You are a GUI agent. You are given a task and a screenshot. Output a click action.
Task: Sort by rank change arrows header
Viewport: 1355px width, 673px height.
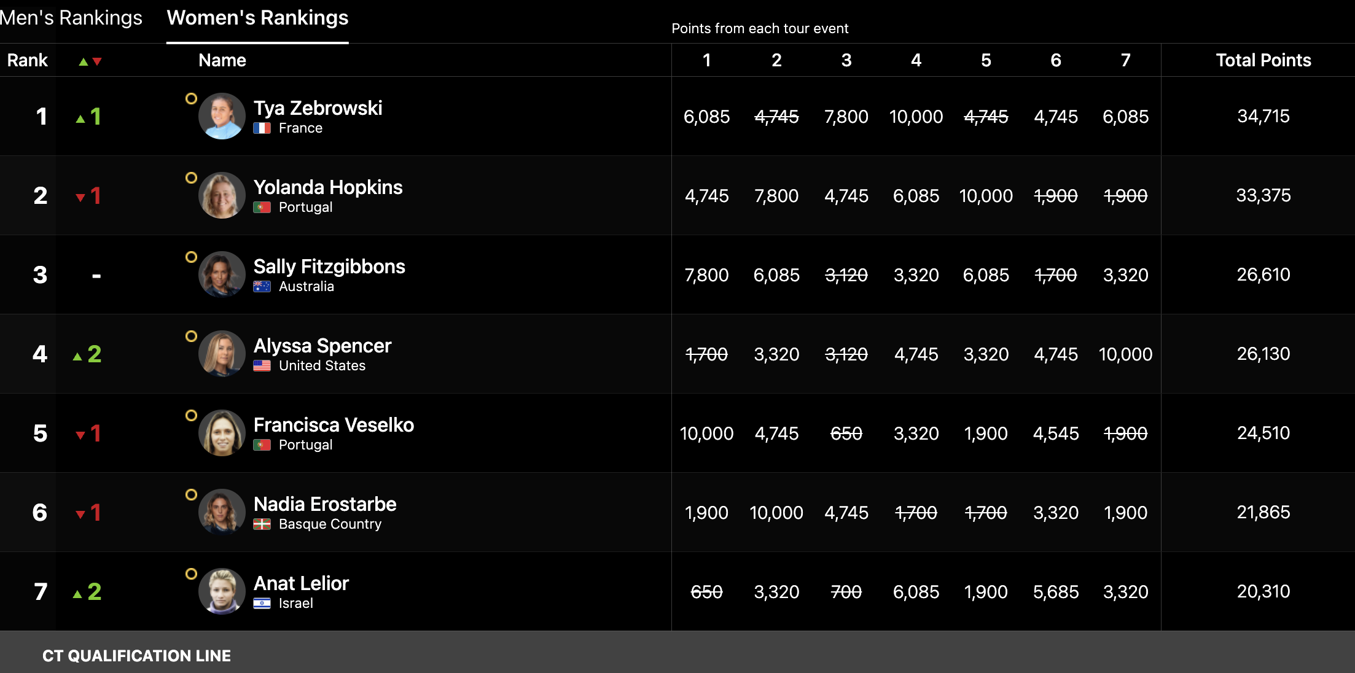90,61
